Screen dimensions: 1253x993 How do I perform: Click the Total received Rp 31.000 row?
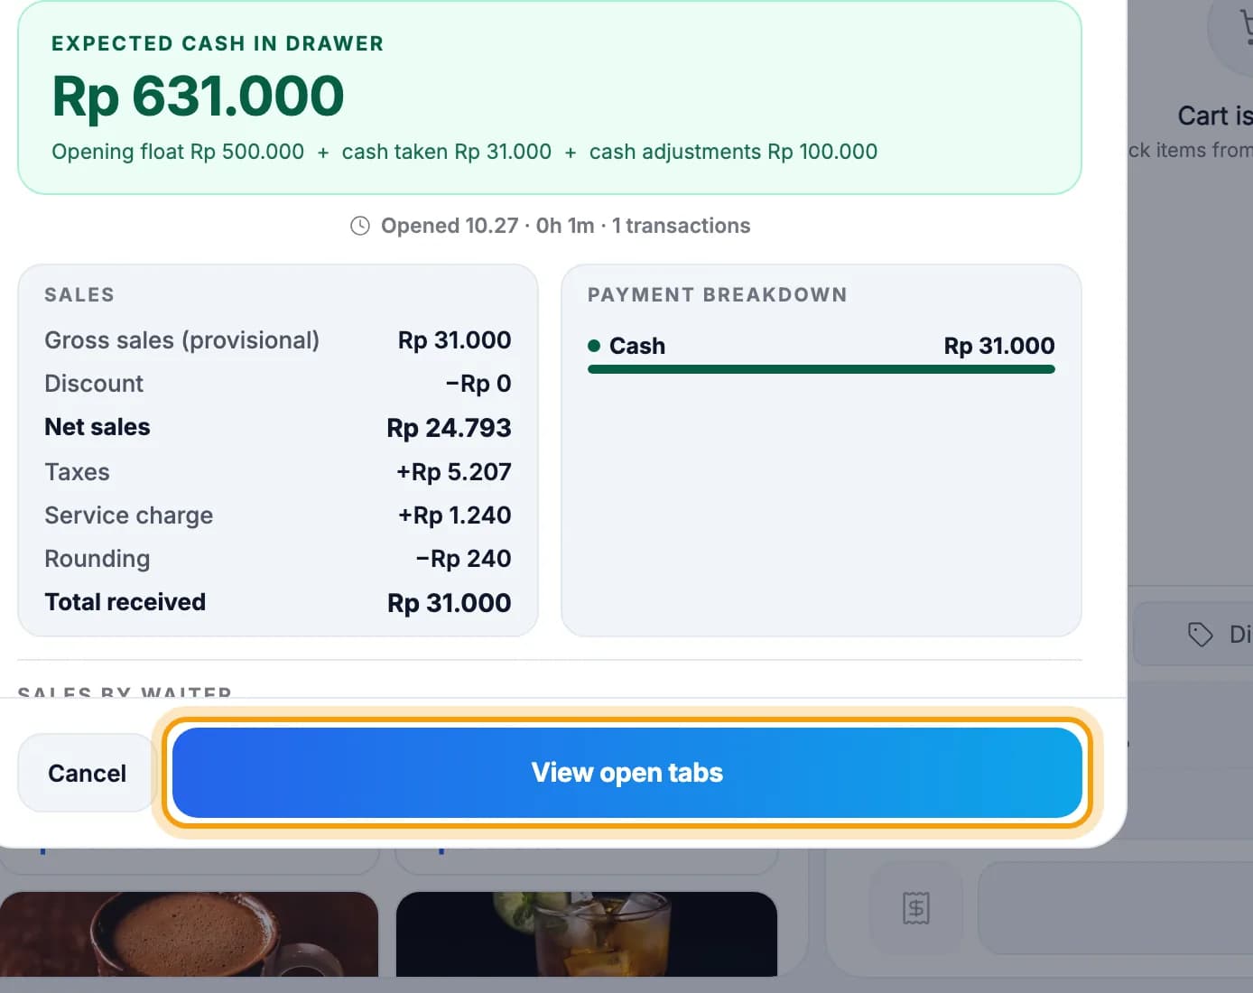pyautogui.click(x=278, y=602)
